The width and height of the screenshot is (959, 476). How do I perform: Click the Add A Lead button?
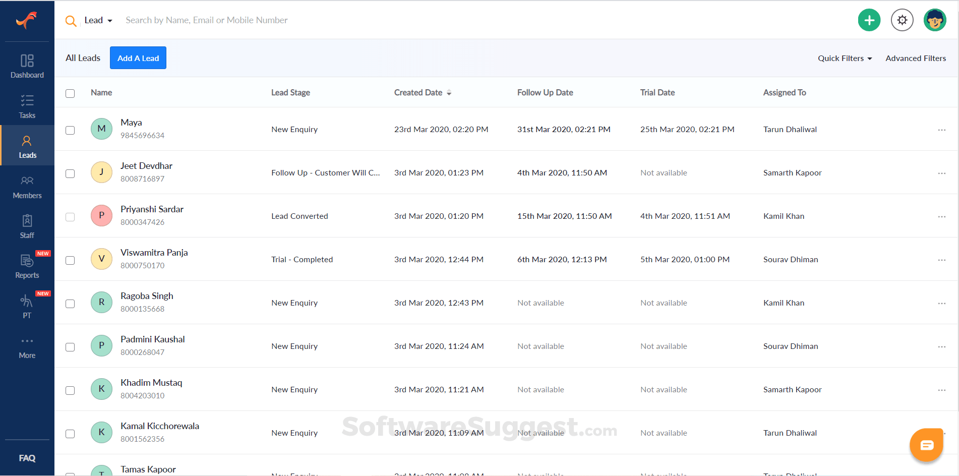click(x=138, y=58)
